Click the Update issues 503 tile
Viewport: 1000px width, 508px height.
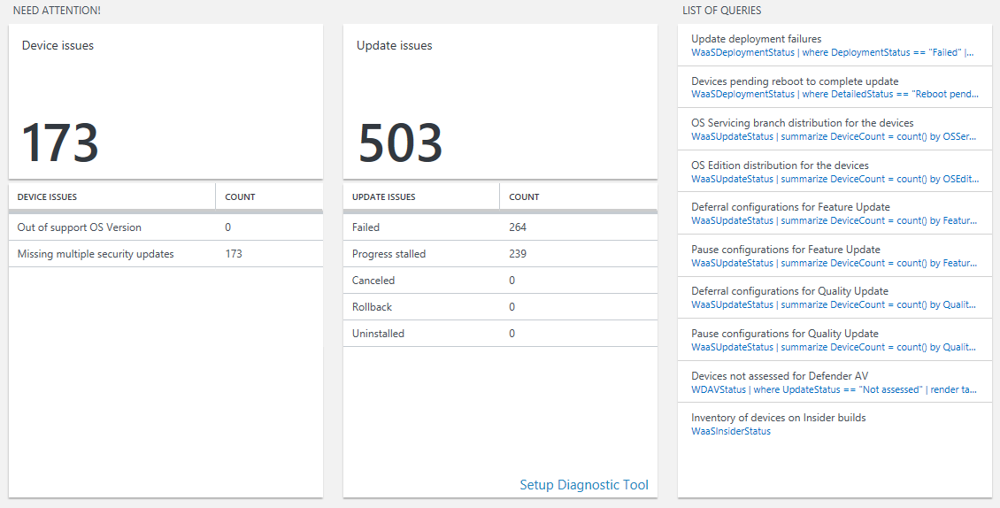(500, 102)
